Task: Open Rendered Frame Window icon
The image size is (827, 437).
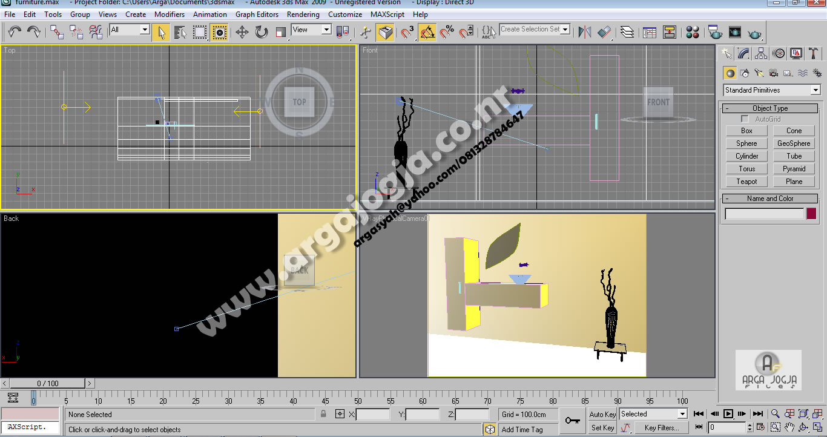Action: coord(735,31)
